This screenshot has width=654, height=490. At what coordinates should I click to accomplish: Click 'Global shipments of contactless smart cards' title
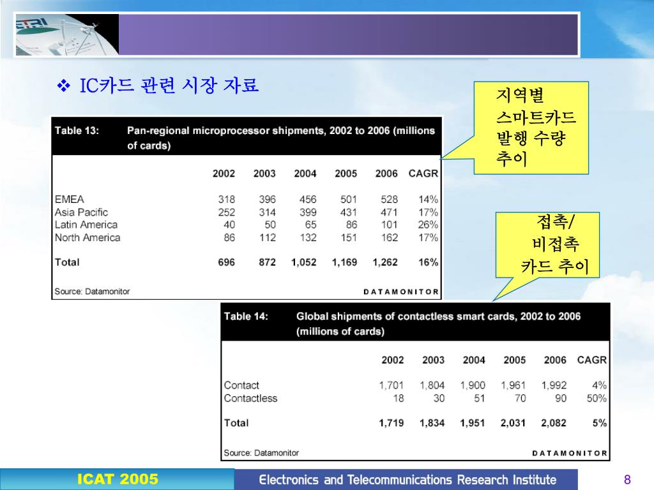coord(438,323)
